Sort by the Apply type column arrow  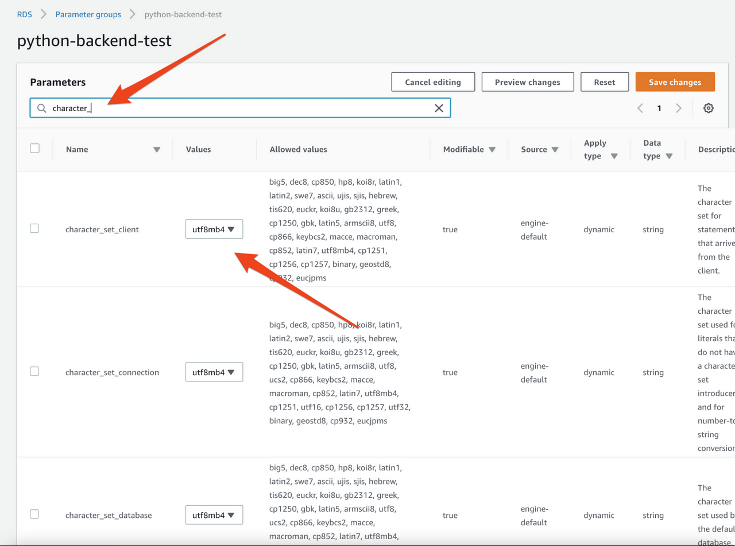614,157
